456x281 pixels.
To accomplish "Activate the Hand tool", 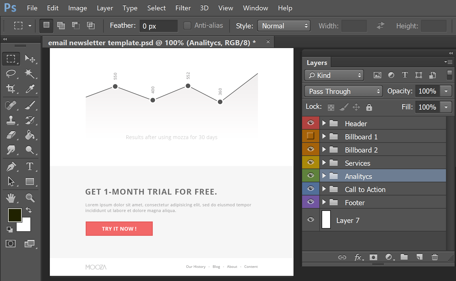I will tap(11, 198).
